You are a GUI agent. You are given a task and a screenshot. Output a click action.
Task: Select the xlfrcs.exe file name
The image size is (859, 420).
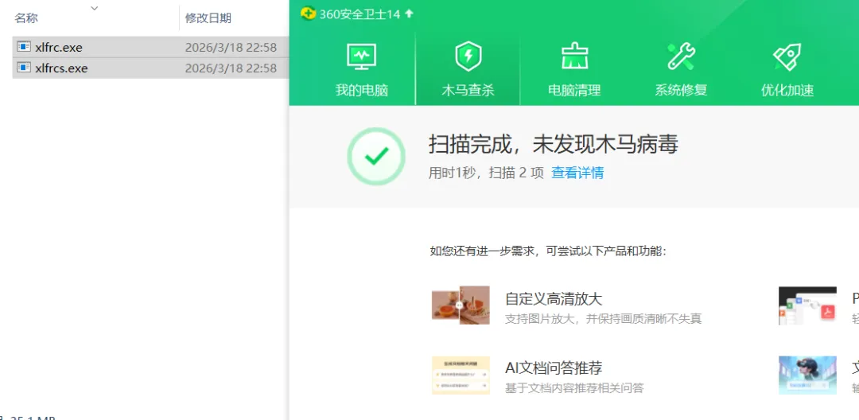click(x=61, y=68)
